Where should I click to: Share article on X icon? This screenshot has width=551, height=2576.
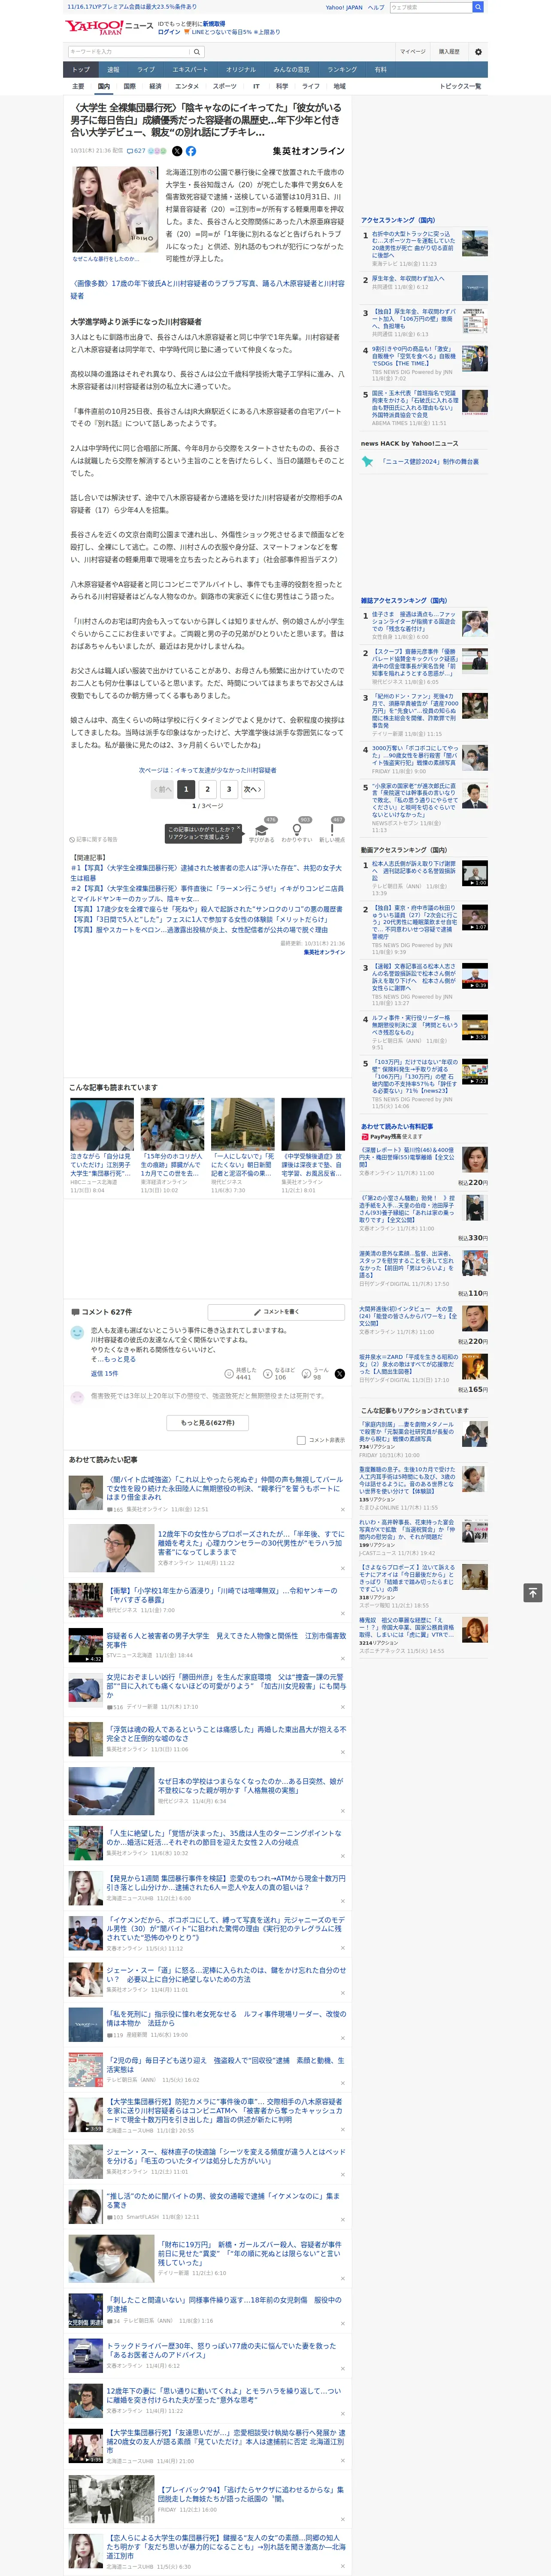177,151
